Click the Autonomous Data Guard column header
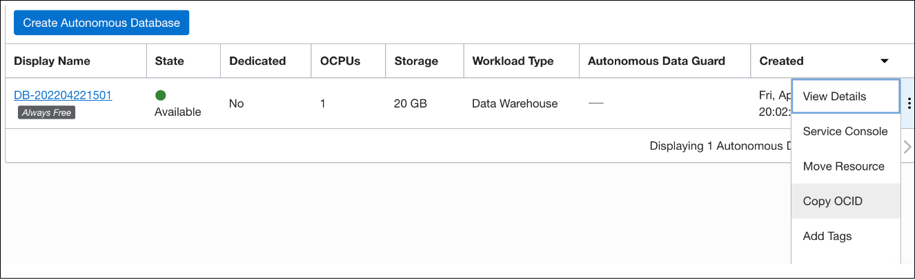The height and width of the screenshot is (280, 915). [x=656, y=61]
